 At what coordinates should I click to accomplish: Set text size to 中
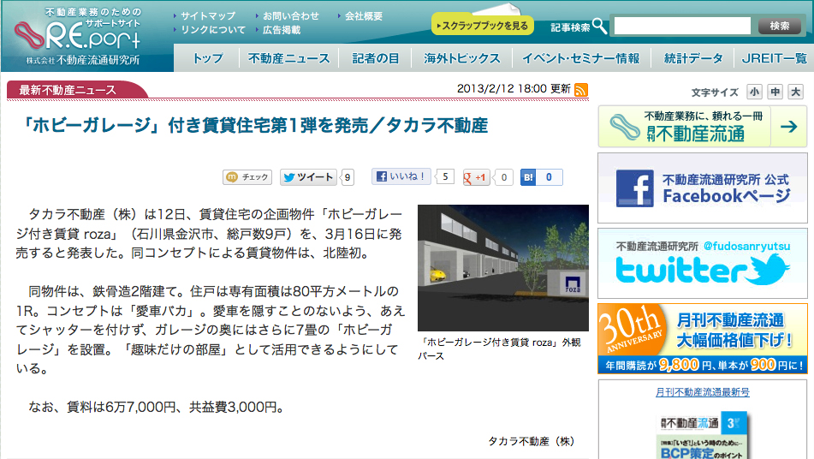pos(775,92)
